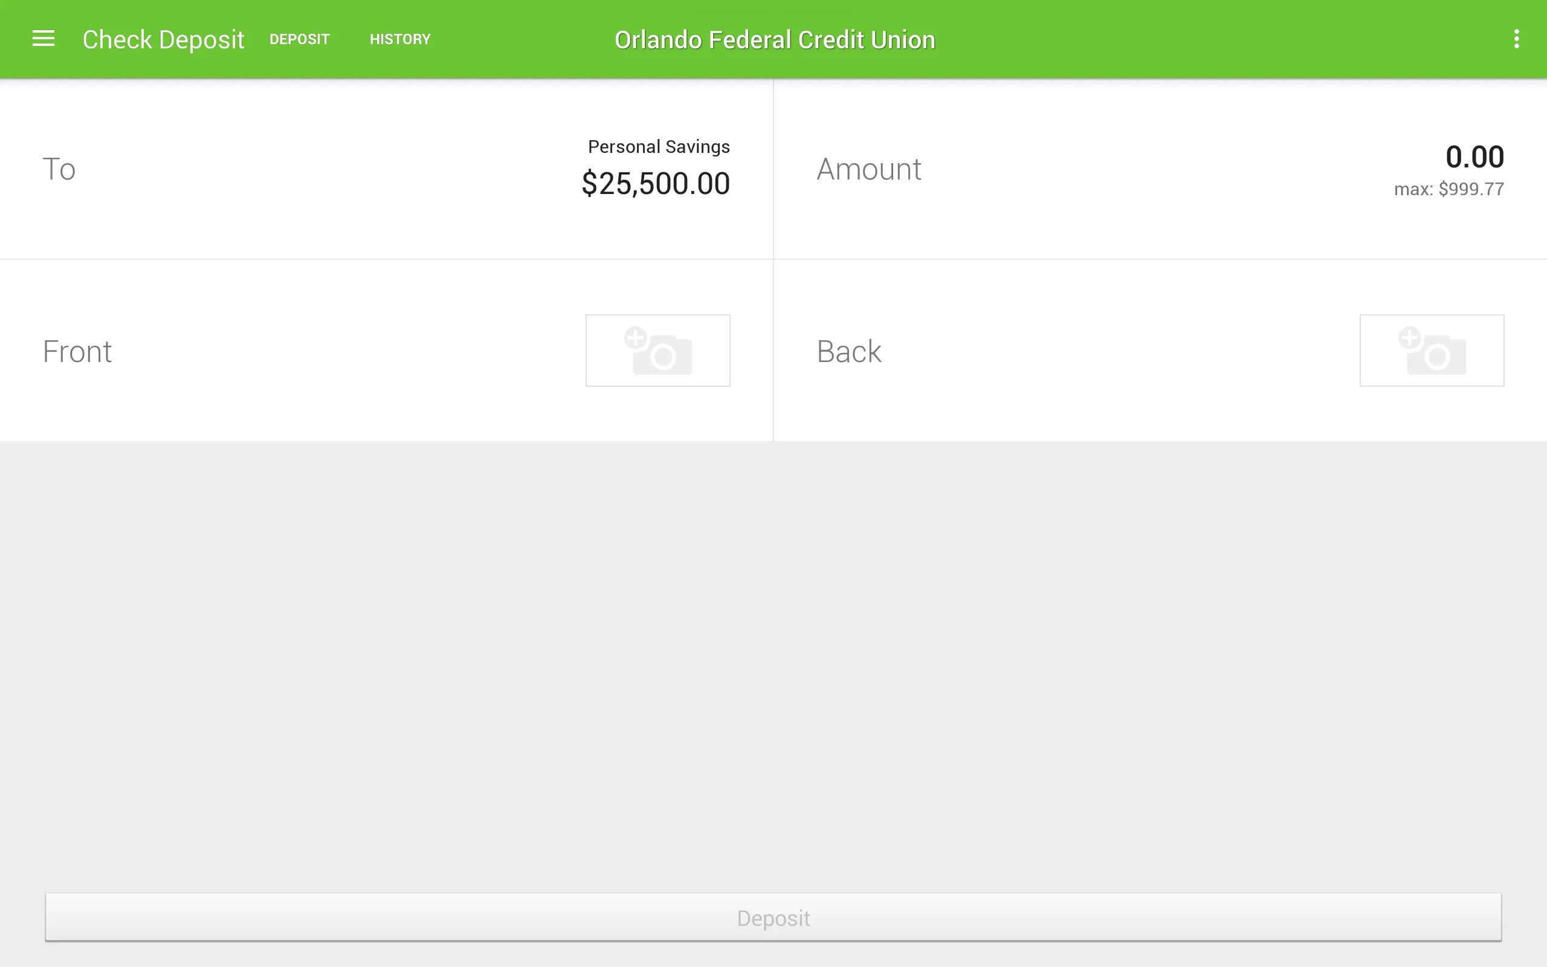Tap the Back camera icon to capture
The width and height of the screenshot is (1547, 967).
pyautogui.click(x=1431, y=350)
